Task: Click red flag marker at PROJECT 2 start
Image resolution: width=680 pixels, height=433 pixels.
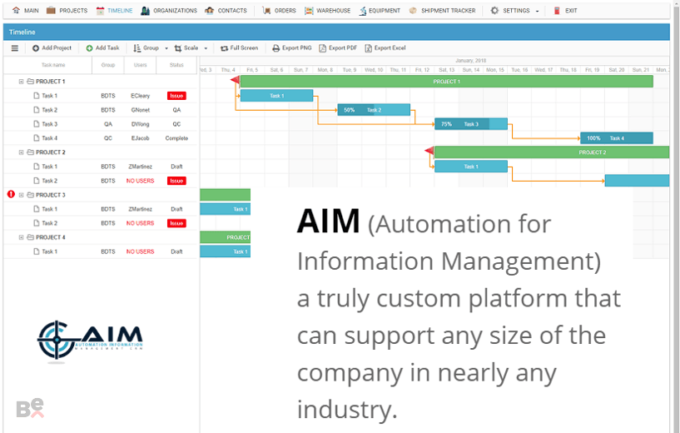Action: [x=429, y=151]
